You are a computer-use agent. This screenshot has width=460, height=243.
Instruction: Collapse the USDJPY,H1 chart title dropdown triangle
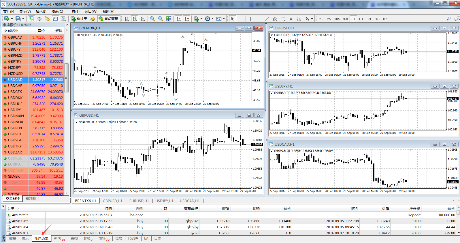pyautogui.click(x=272, y=93)
